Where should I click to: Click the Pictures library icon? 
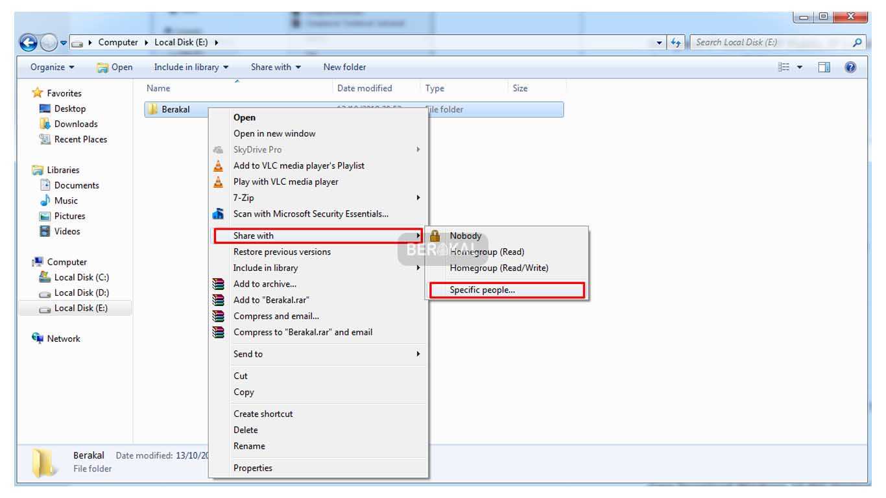(x=45, y=216)
